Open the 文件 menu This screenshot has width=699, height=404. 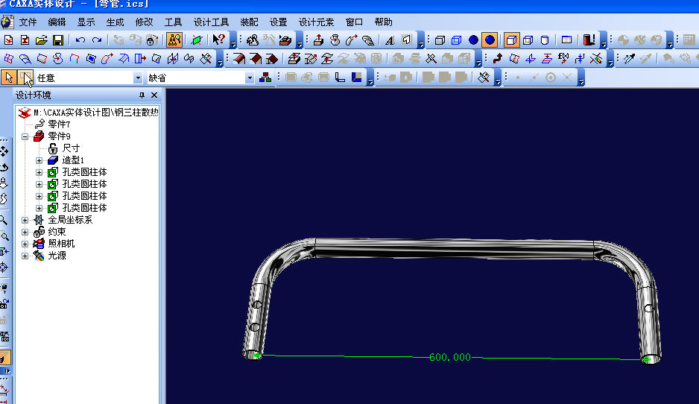click(x=28, y=22)
